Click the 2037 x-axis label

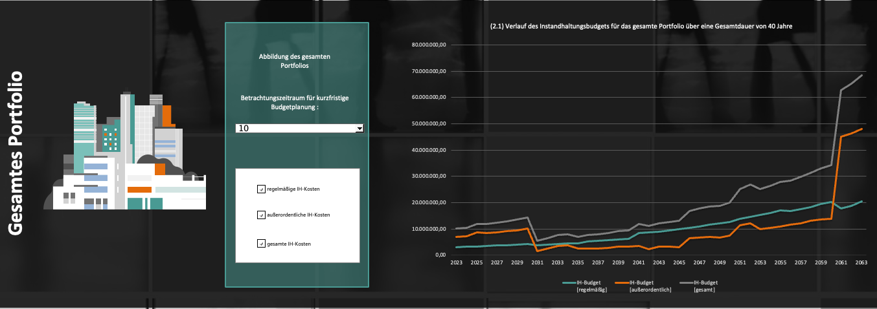[598, 263]
